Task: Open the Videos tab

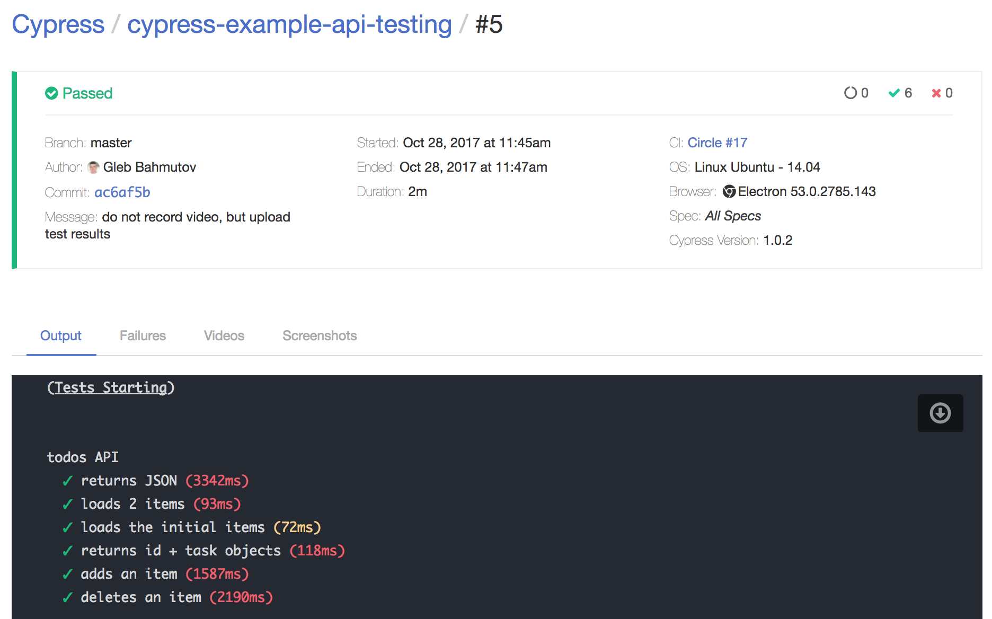Action: coord(224,336)
